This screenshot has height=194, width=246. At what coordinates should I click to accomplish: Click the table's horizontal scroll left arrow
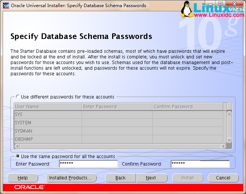[16, 146]
